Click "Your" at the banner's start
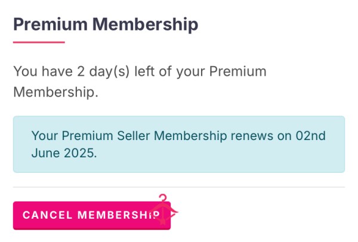 (45, 136)
